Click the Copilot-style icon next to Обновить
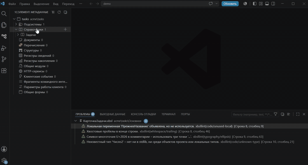 pyautogui.click(x=245, y=4)
